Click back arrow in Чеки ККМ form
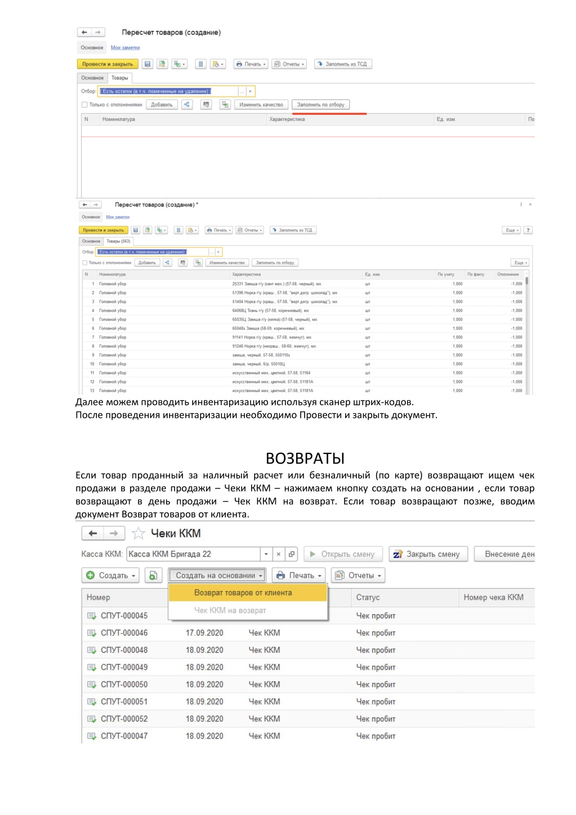The height and width of the screenshot is (815, 576). [x=93, y=533]
